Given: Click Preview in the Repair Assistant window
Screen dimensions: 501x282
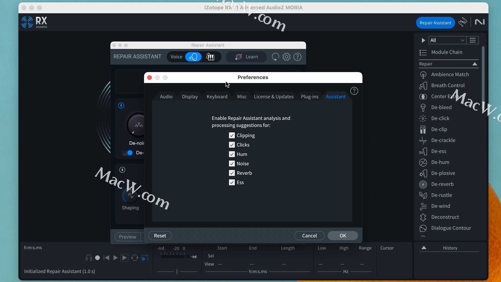Looking at the screenshot, I should pos(128,237).
